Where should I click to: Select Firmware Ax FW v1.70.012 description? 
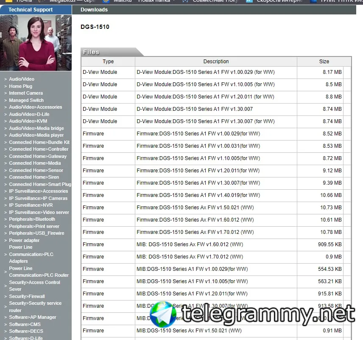(x=195, y=232)
